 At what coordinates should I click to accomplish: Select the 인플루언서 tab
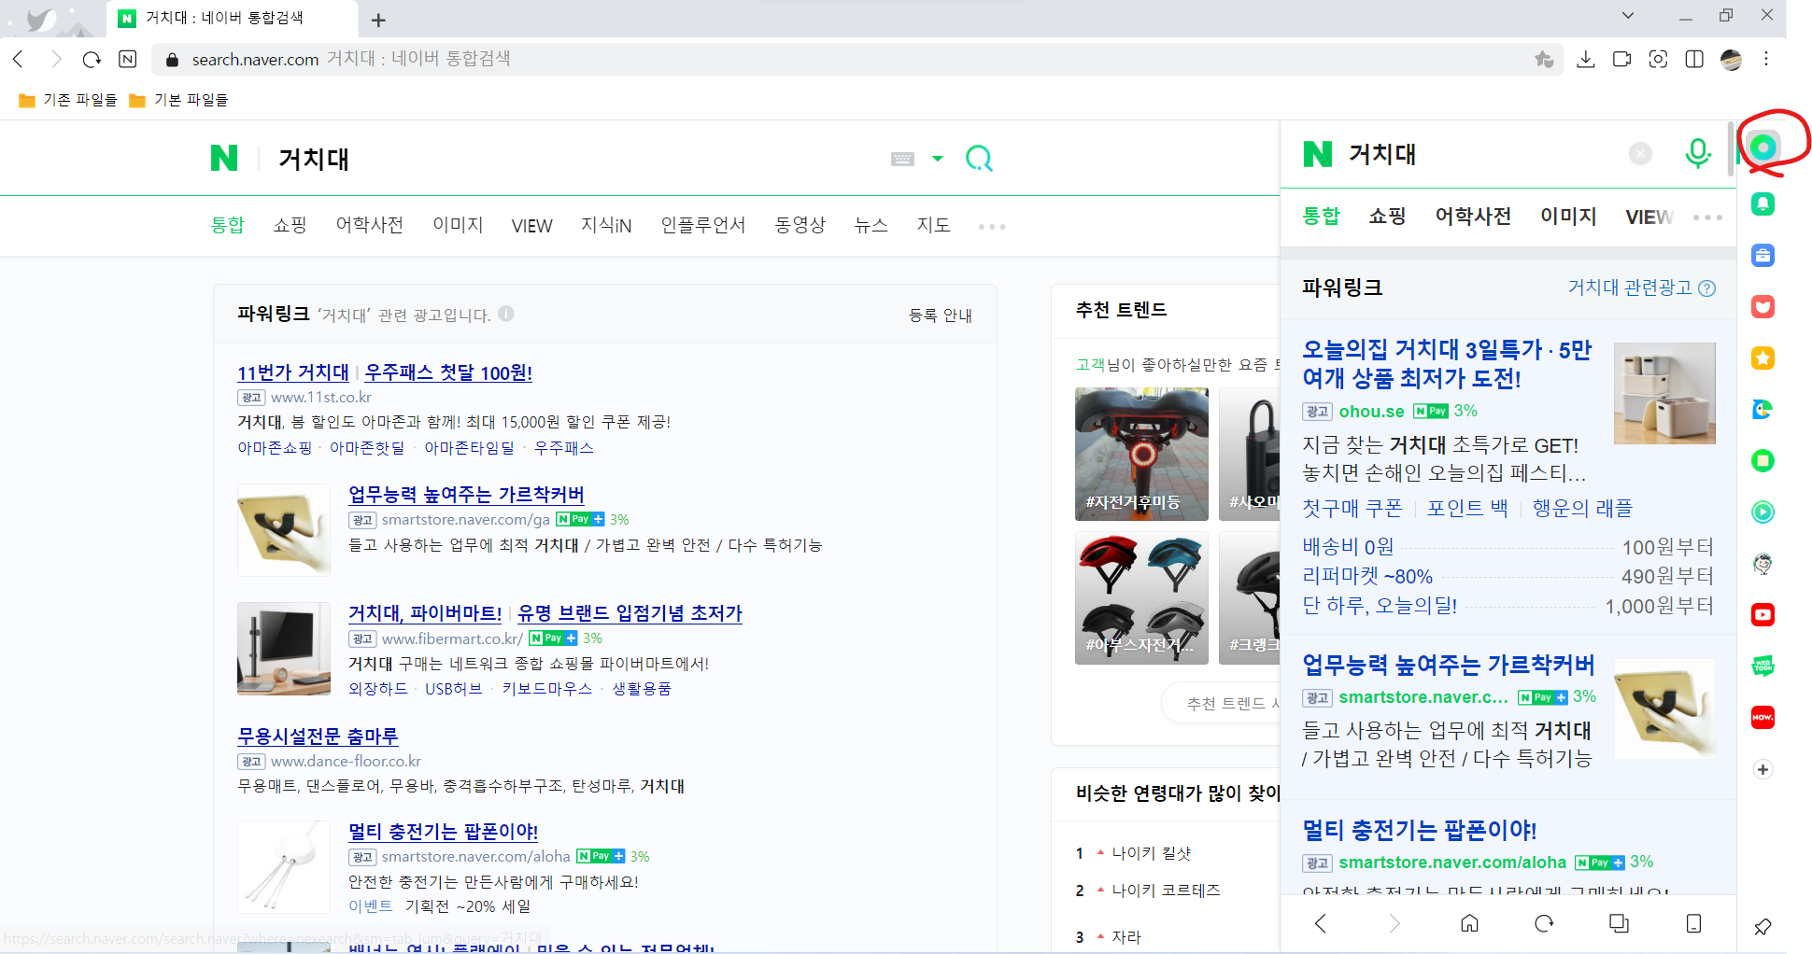[x=703, y=225]
